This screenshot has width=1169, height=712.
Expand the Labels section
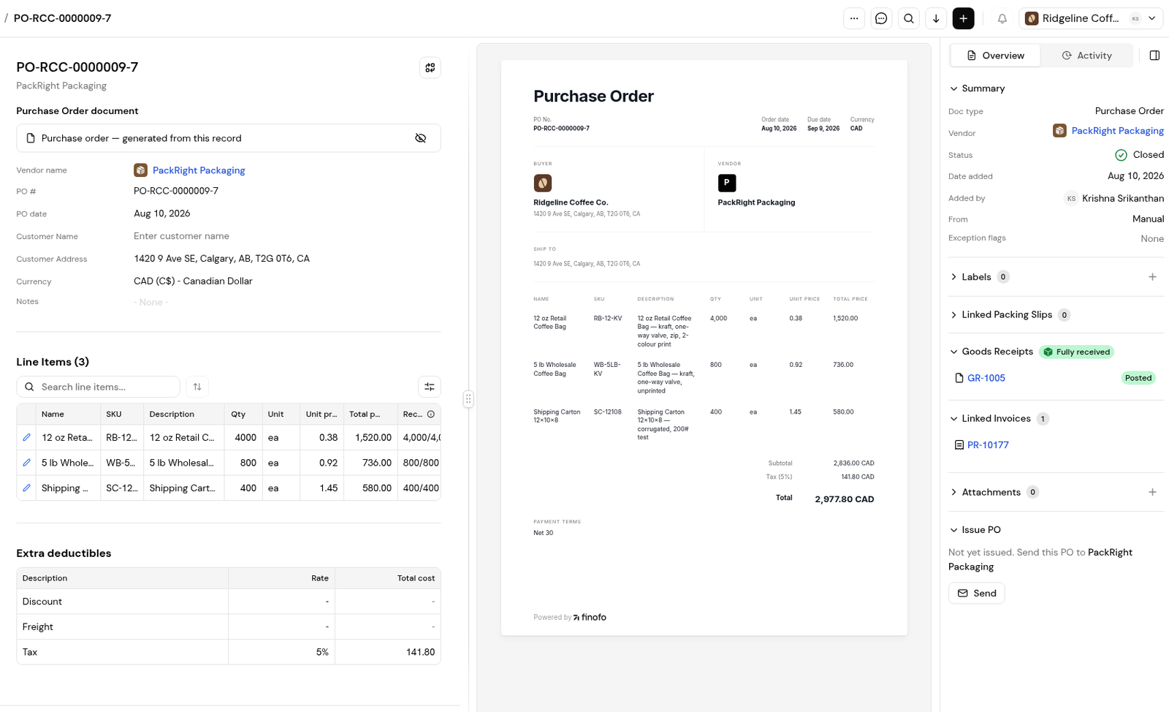(970, 277)
